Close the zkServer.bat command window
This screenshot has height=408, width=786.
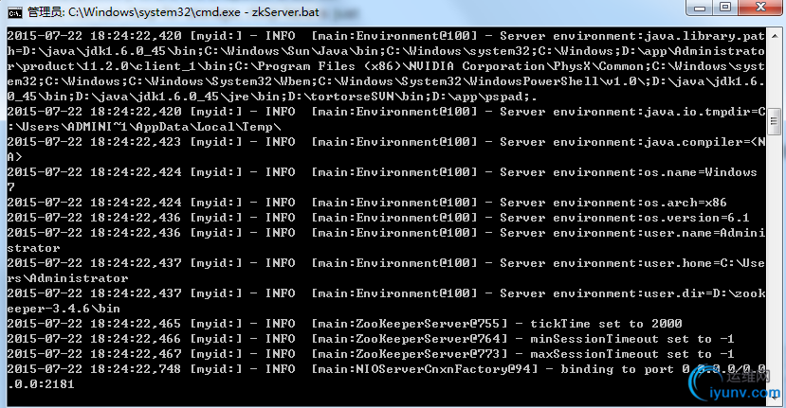761,8
